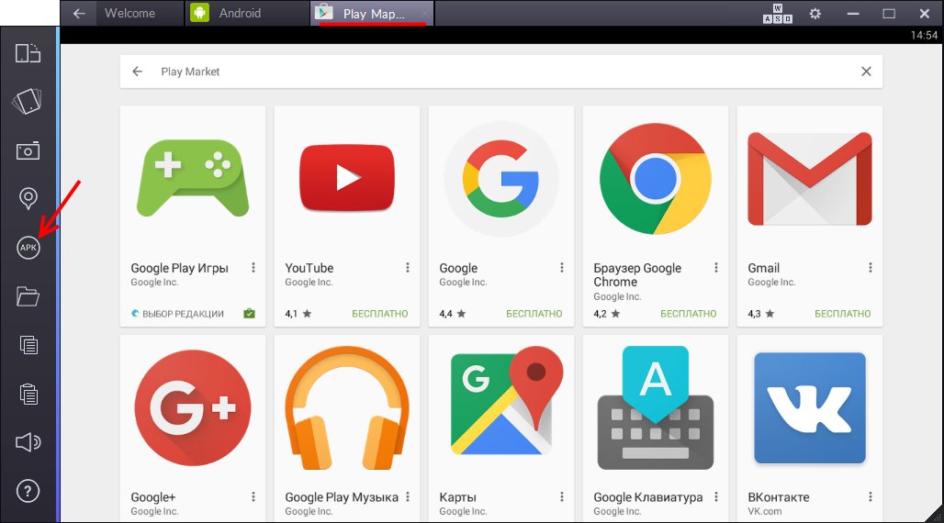Screen dimensions: 944x523
Task: Click БЕСПЛАТНО on the Gmail card
Action: pyautogui.click(x=843, y=314)
